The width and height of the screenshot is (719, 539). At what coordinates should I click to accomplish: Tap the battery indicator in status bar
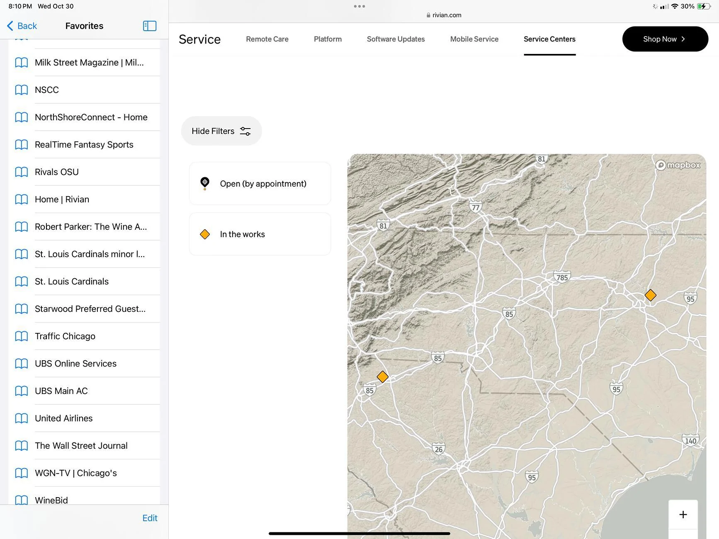click(x=704, y=6)
